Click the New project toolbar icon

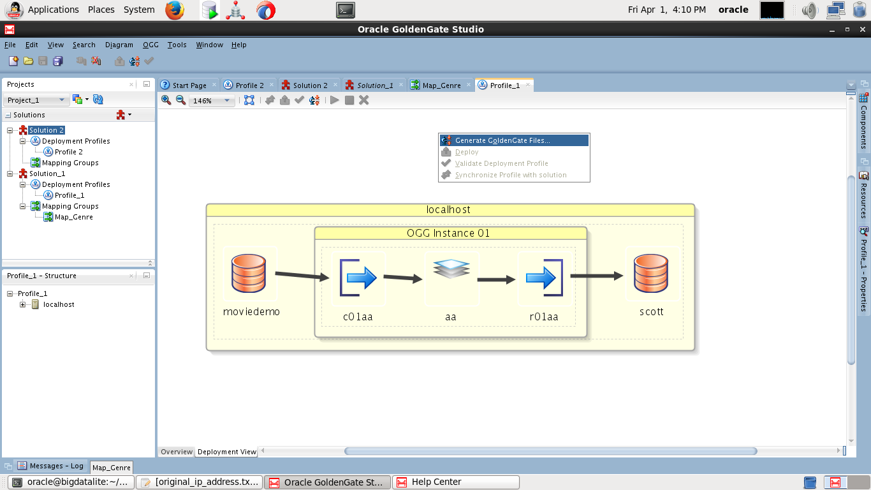(x=13, y=61)
